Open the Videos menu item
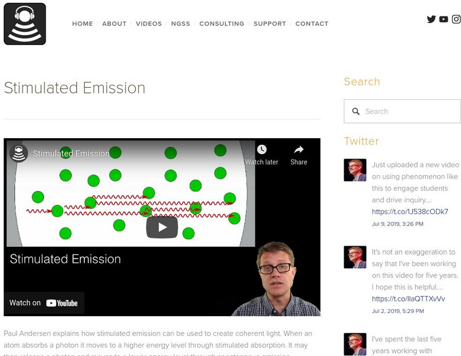 [148, 24]
